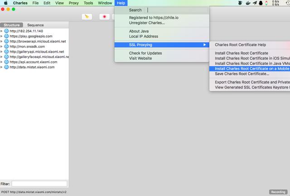Click the Help menu Search field
This screenshot has width=290, height=196.
click(x=177, y=10)
